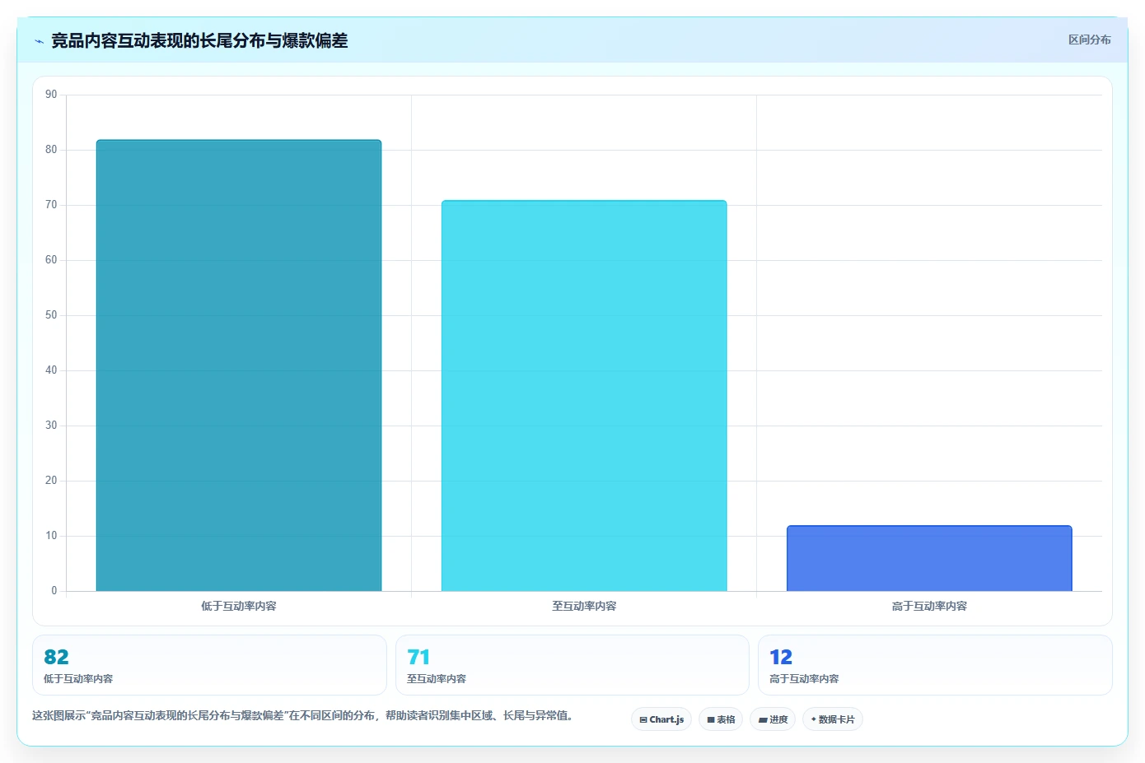Click the 低于互动率内容 dark teal bar
This screenshot has height=763, width=1145.
click(239, 365)
